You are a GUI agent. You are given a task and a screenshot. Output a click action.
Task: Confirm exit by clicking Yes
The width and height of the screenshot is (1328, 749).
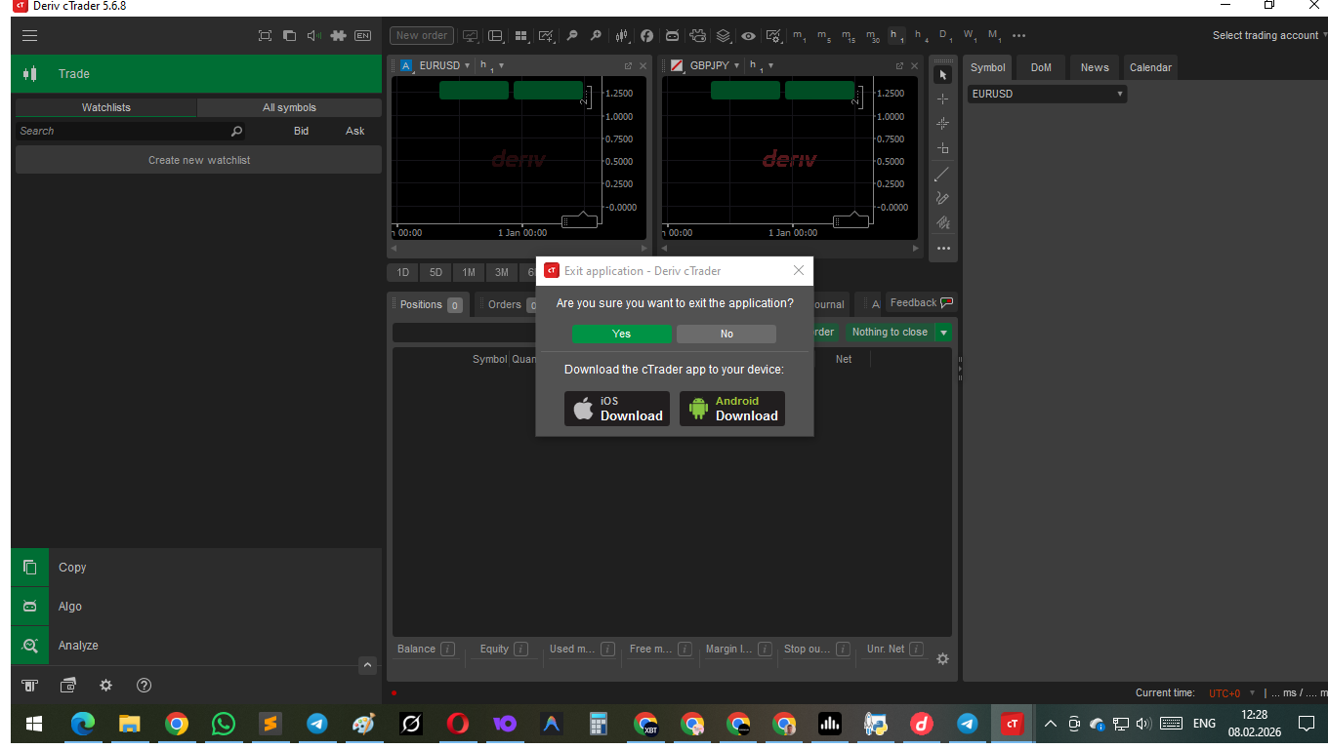621,334
